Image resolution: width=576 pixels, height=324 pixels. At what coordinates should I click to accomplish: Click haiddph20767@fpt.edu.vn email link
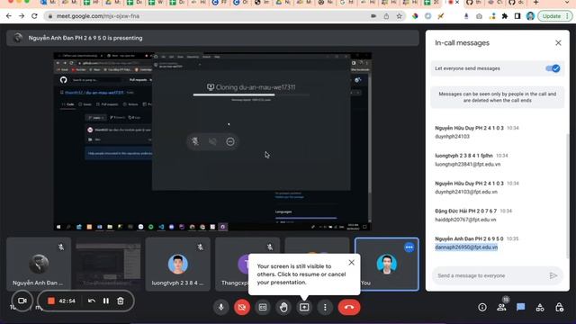(x=465, y=220)
